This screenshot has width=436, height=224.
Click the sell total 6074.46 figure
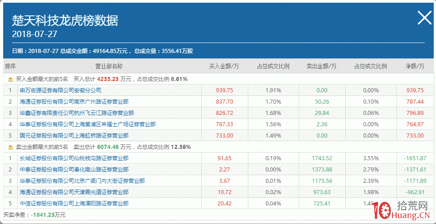tap(108, 147)
